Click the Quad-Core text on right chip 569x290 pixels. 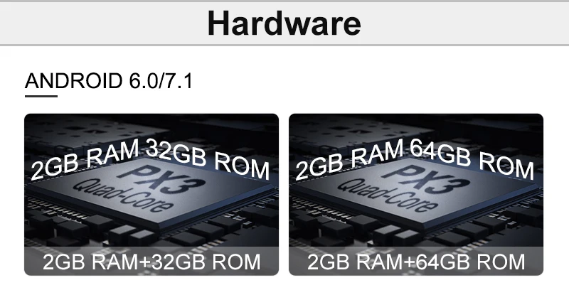coord(387,195)
